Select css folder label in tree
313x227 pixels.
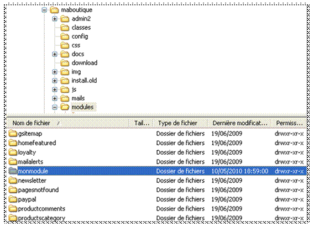76,45
